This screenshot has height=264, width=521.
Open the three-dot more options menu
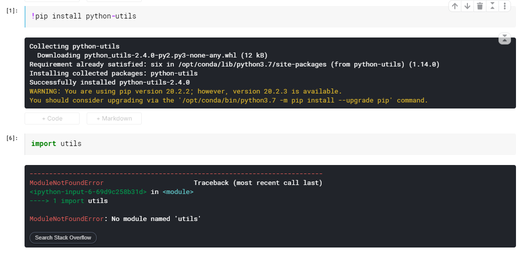tap(504, 6)
